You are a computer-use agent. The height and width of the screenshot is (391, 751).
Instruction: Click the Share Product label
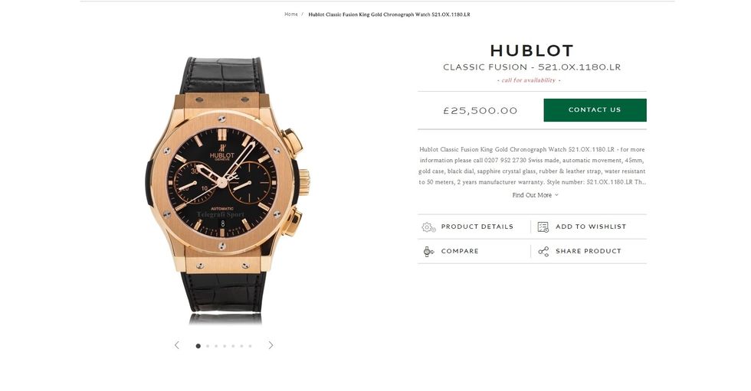(x=589, y=251)
